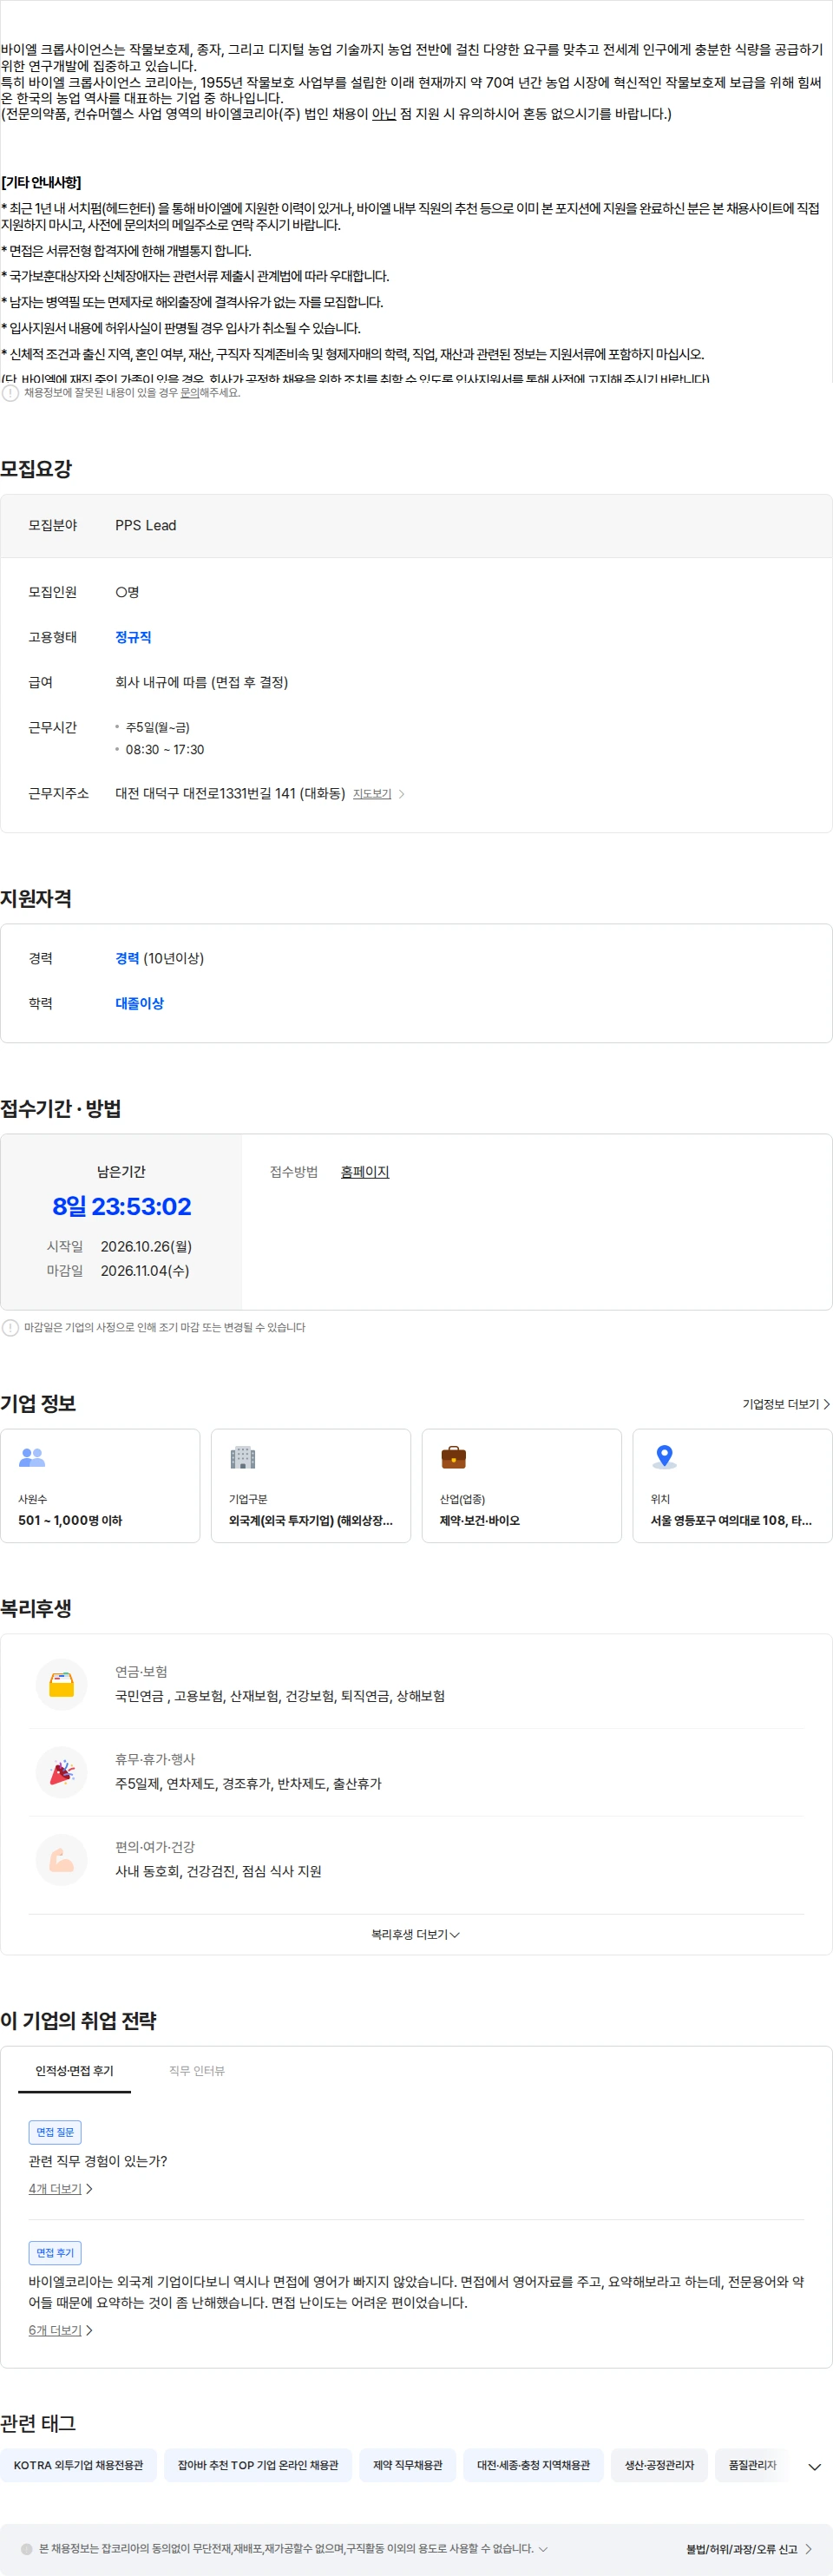The height and width of the screenshot is (2576, 833).
Task: Click the 외국계(외국 투자기업) company type text
Action: coord(311,1521)
